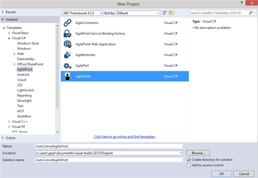Expand the Recent section
The image size is (258, 178).
pos(3,12)
